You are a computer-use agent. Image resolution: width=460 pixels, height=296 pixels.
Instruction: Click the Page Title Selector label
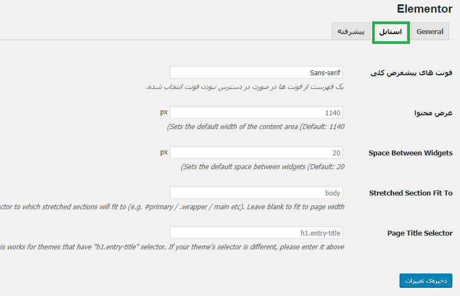click(420, 233)
